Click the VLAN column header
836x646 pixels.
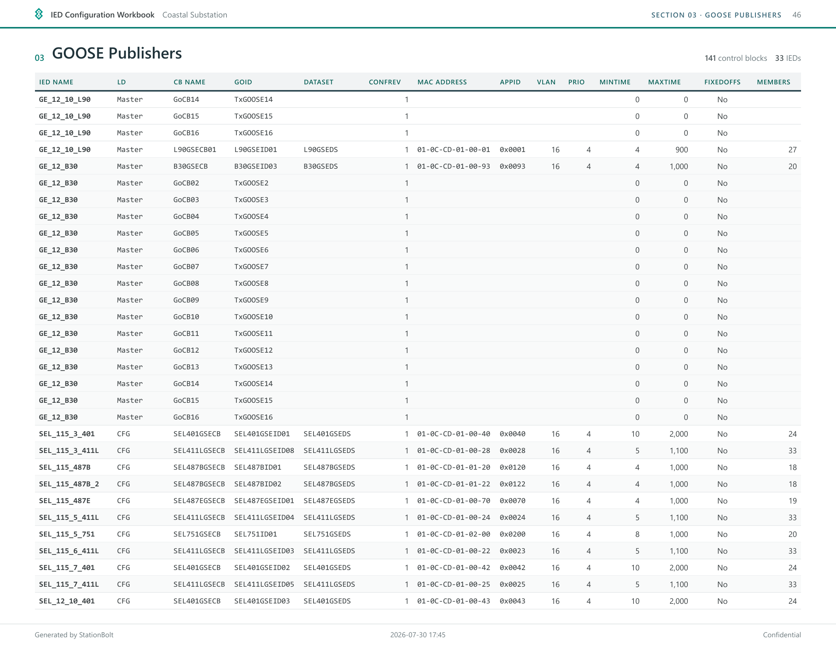(546, 82)
